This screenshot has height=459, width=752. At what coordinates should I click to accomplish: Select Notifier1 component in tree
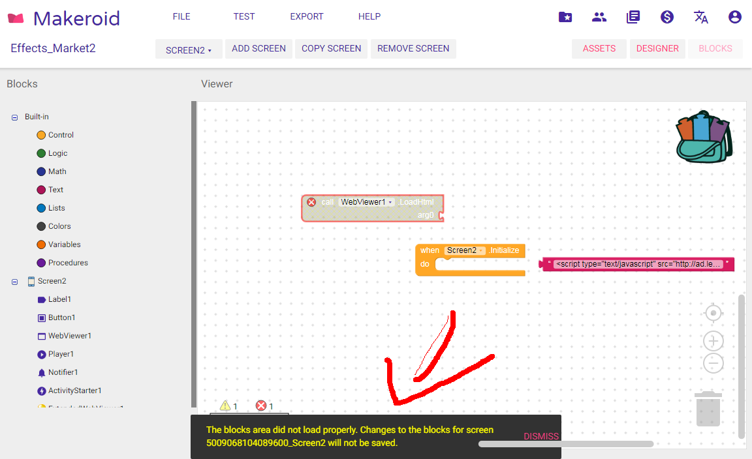coord(57,372)
